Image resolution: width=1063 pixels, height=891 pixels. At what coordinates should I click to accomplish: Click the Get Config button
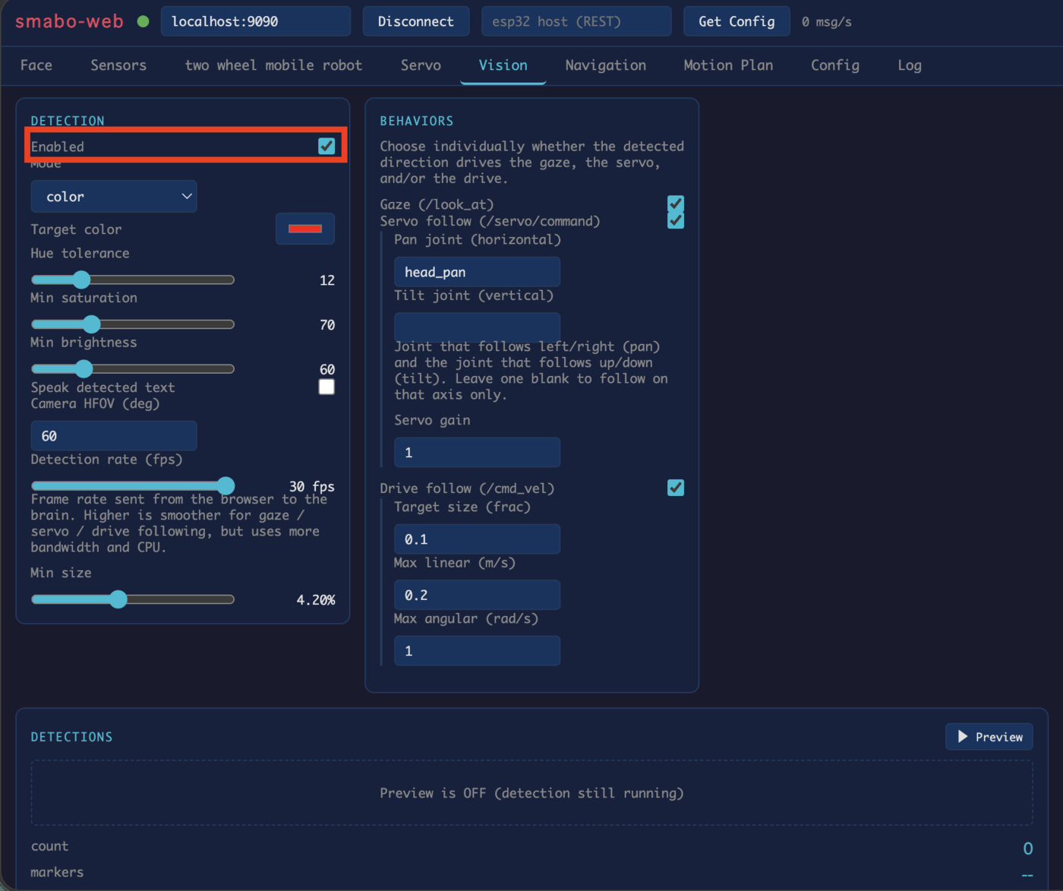click(x=737, y=21)
